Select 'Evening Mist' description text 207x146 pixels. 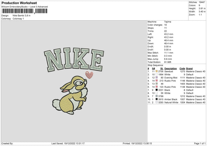[x=171, y=77]
